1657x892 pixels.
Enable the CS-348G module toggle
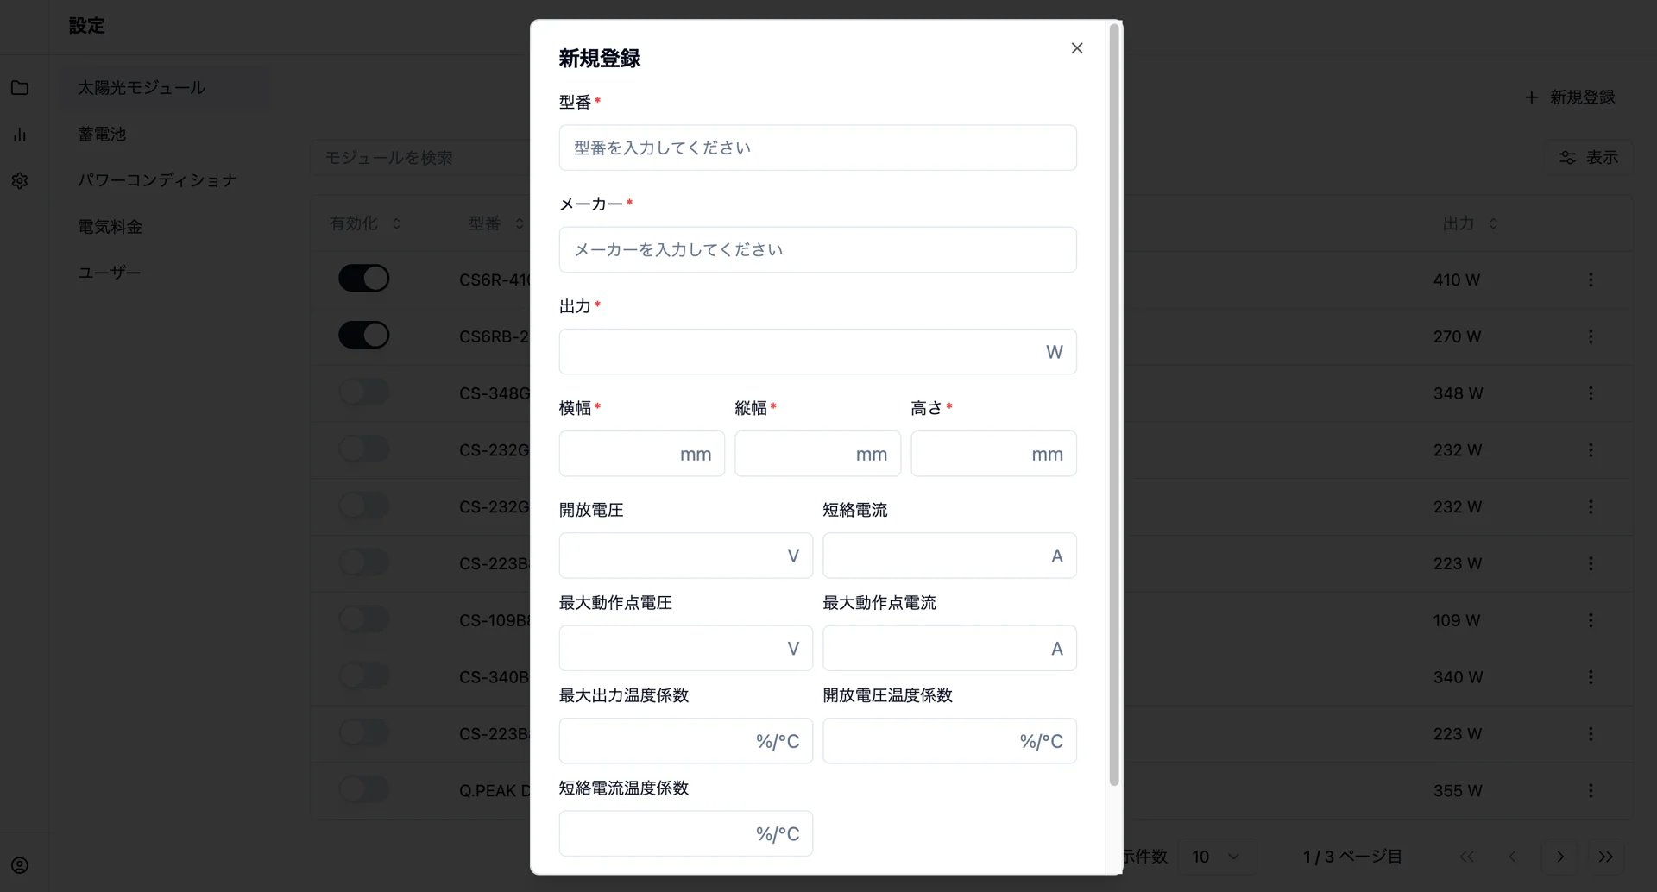click(363, 392)
